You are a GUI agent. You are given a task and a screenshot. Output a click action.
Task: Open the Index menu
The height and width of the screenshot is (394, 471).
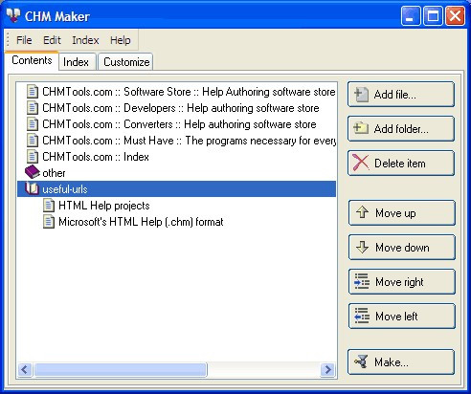click(85, 40)
